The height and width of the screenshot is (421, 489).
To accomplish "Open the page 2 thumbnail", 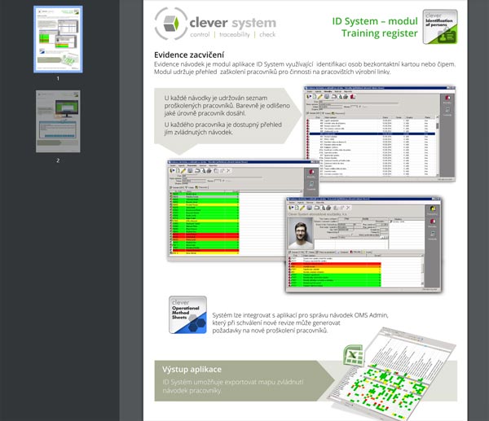I will click(x=58, y=121).
